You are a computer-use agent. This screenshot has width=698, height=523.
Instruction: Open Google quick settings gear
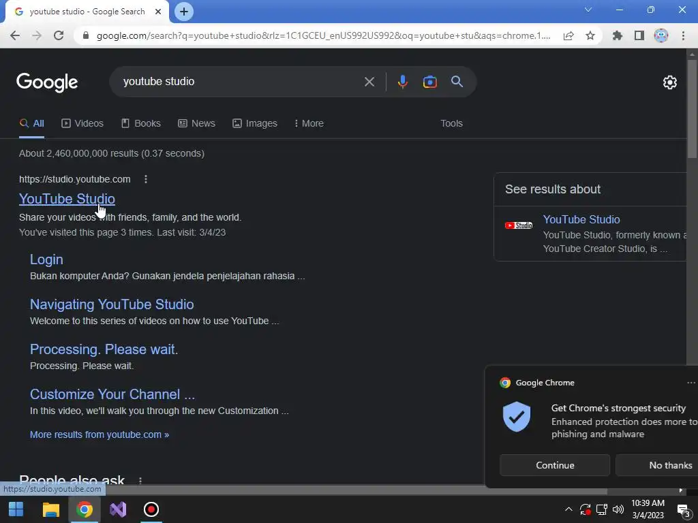[x=669, y=82]
